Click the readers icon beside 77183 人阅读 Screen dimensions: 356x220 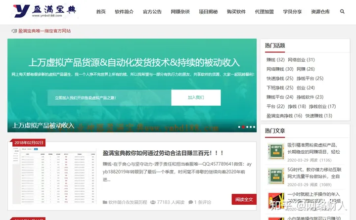pyautogui.click(x=153, y=202)
